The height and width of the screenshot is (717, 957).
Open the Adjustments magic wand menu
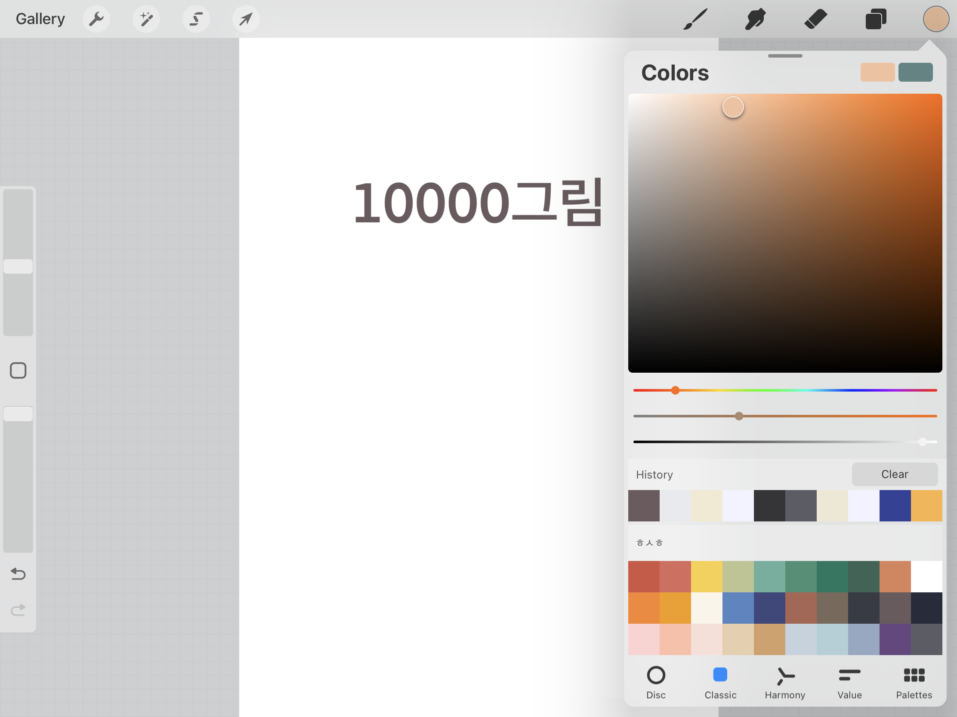(x=146, y=19)
